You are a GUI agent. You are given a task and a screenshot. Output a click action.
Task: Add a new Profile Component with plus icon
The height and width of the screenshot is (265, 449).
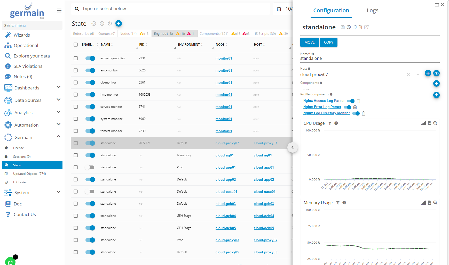click(x=436, y=95)
